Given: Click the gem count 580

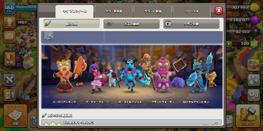Looking at the screenshot, I should [x=245, y=44].
